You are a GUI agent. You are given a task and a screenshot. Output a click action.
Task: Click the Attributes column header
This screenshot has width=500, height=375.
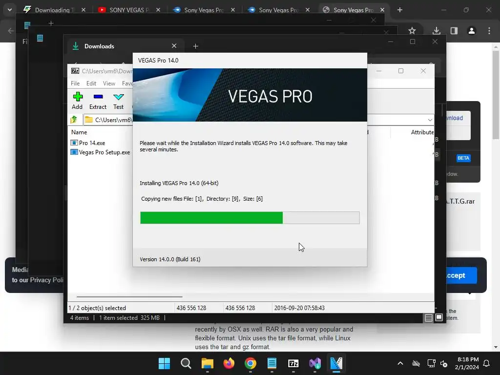(x=422, y=132)
